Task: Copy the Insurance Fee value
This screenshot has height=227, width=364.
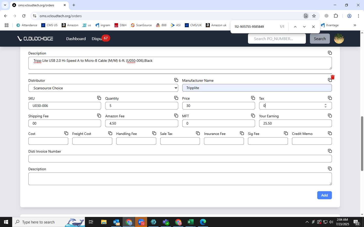Action: click(242, 133)
